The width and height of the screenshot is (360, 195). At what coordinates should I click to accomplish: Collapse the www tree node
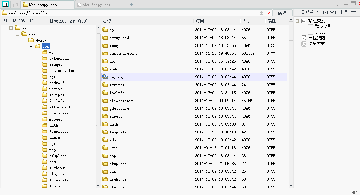click(18, 34)
